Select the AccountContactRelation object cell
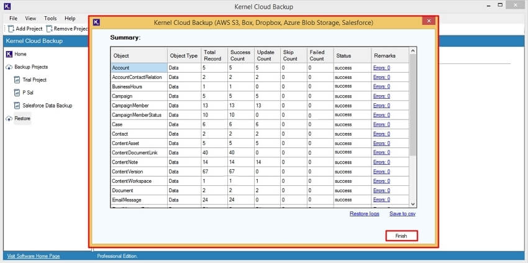Screen dimensions: 528x263 coord(139,77)
